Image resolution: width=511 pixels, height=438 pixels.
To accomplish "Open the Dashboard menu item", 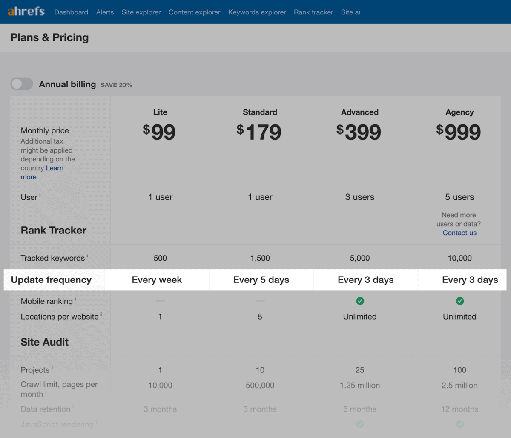I will pyautogui.click(x=71, y=12).
